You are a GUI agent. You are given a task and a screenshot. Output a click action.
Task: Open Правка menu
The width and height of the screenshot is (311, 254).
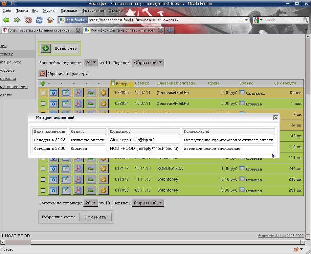[22, 11]
